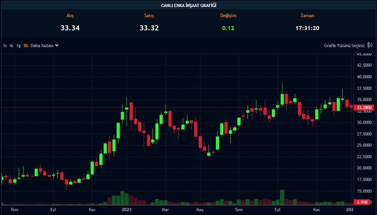Click the Zaman time value 17:31:20
Screen dimensions: 377x215
[307, 28]
